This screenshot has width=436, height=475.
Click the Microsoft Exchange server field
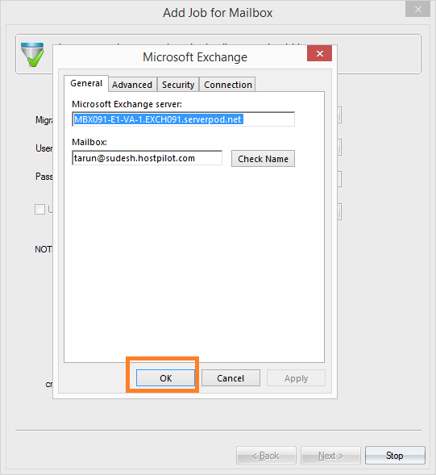click(184, 119)
